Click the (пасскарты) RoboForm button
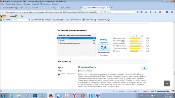The image size is (175, 98). click(x=59, y=20)
